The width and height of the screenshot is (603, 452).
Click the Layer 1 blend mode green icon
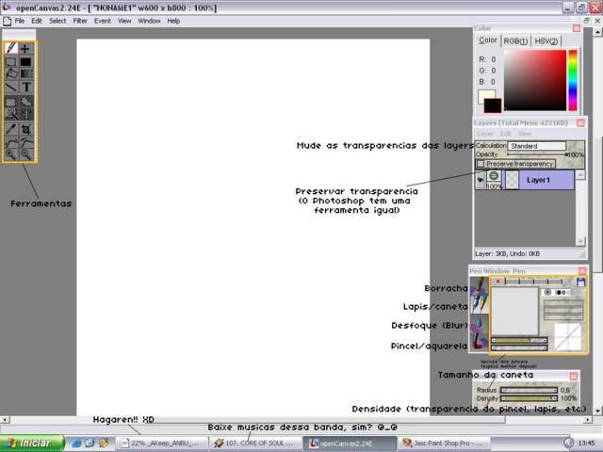494,176
